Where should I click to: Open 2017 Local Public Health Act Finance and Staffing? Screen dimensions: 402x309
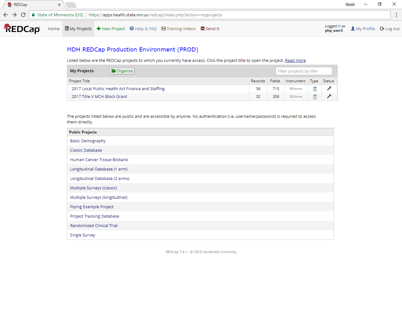(x=118, y=89)
